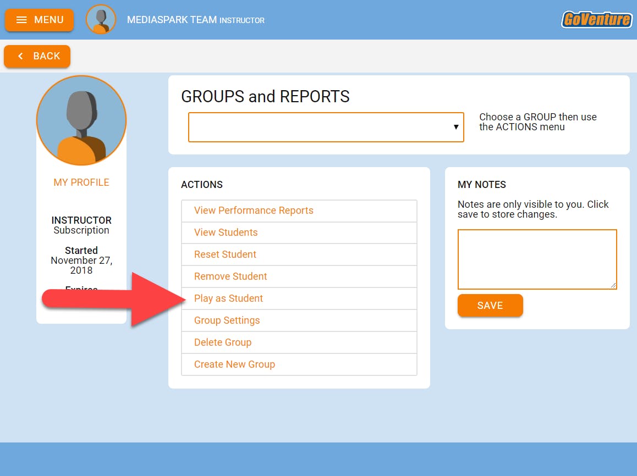Image resolution: width=637 pixels, height=476 pixels.
Task: Click inside the My Notes text area
Action: (537, 259)
